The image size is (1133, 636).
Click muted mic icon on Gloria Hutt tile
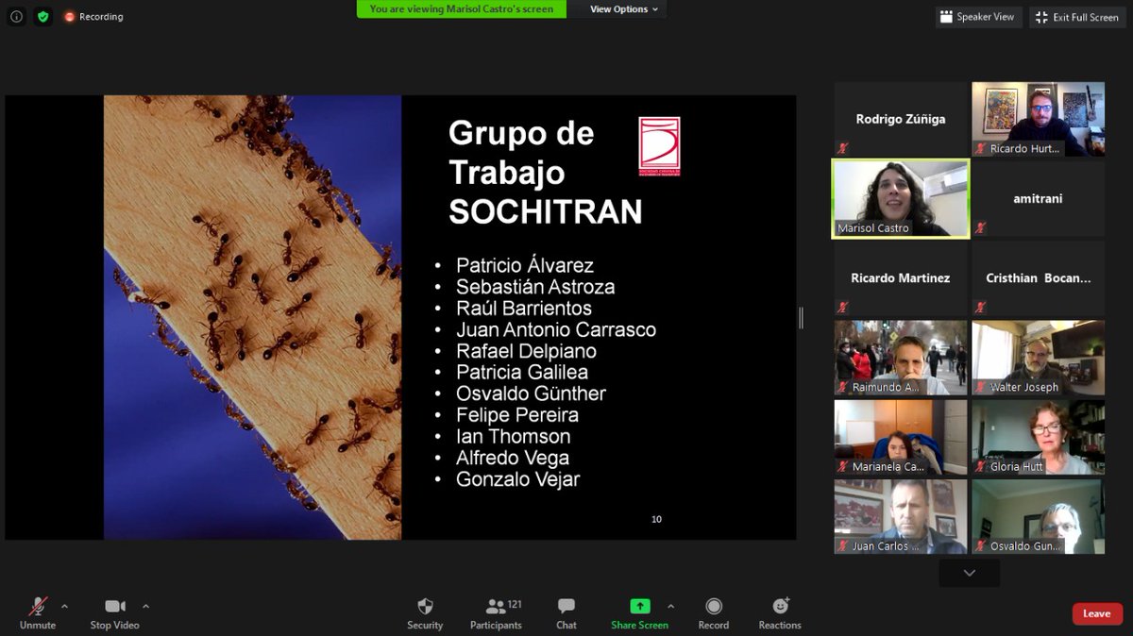[x=980, y=466]
